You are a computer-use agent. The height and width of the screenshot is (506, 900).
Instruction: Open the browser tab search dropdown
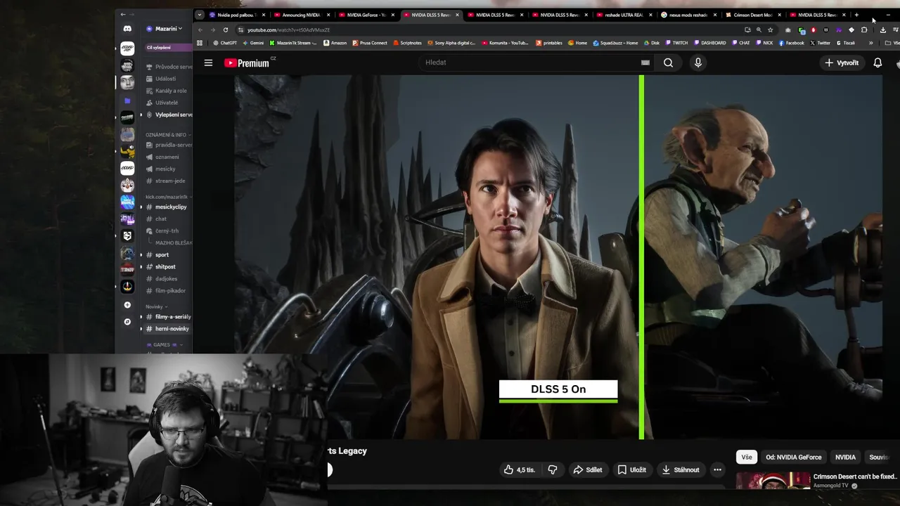199,15
